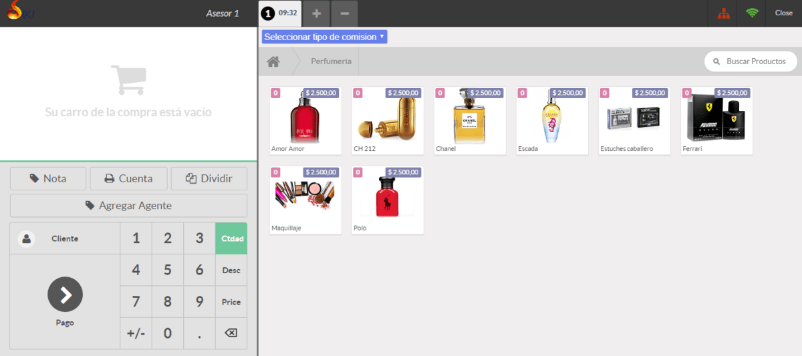Tap the number 9 key

[199, 302]
